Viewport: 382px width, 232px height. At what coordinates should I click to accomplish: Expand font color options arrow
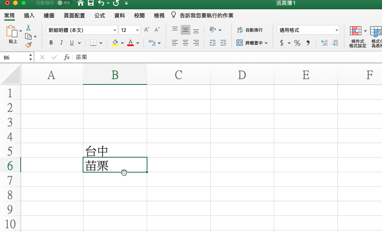click(x=138, y=43)
